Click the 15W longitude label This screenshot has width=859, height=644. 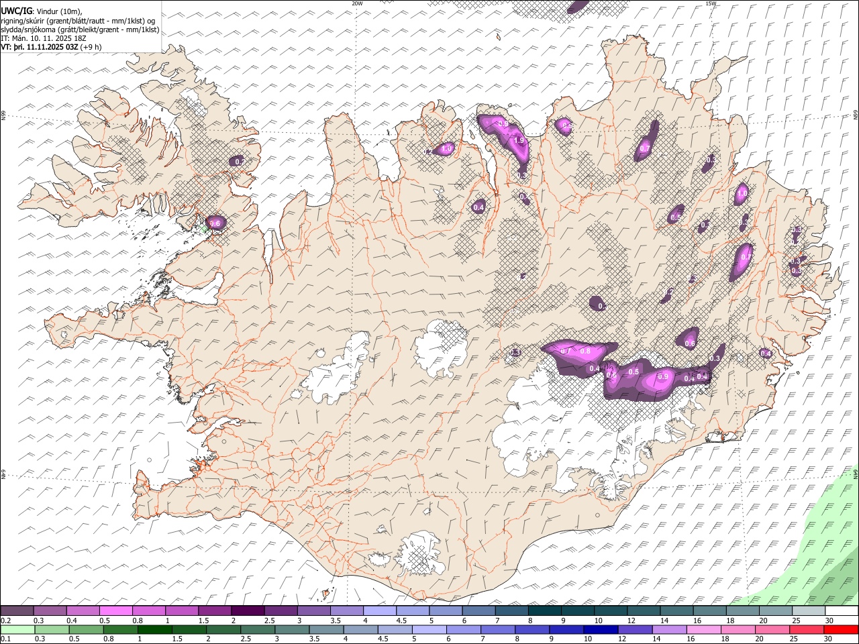711,3
